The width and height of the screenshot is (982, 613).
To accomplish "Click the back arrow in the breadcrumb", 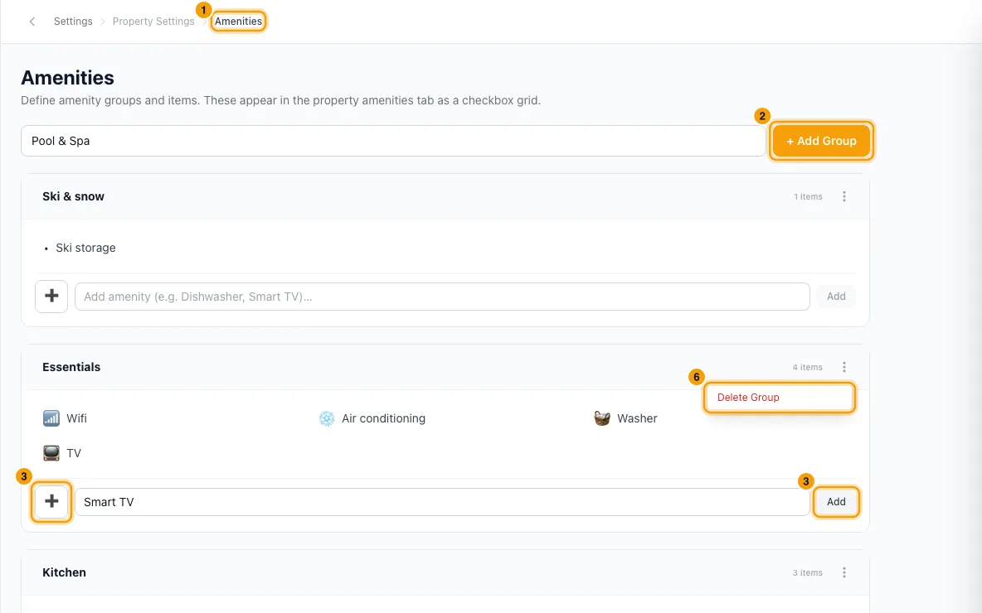I will [32, 22].
